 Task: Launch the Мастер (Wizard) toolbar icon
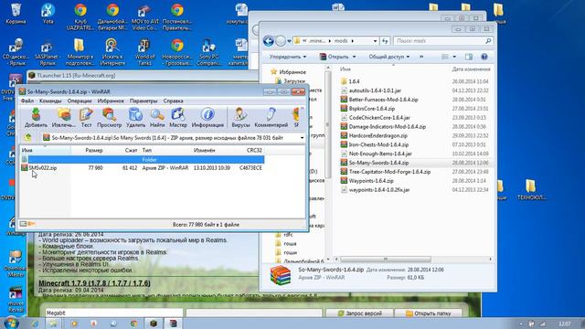[x=178, y=118]
